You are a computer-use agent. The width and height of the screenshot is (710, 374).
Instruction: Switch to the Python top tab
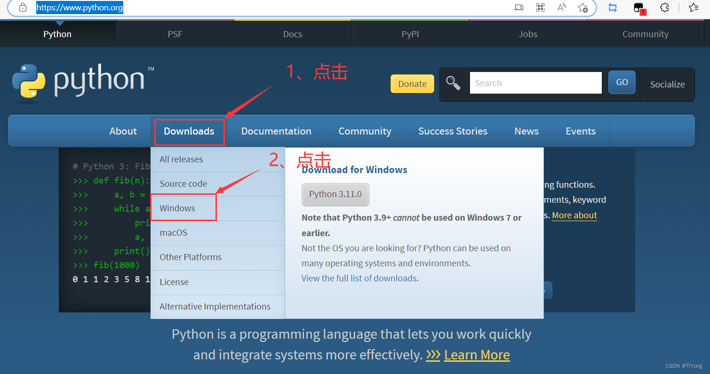[x=57, y=34]
